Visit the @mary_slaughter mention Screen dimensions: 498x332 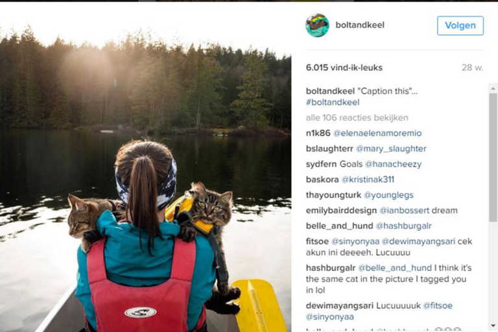[391, 148]
